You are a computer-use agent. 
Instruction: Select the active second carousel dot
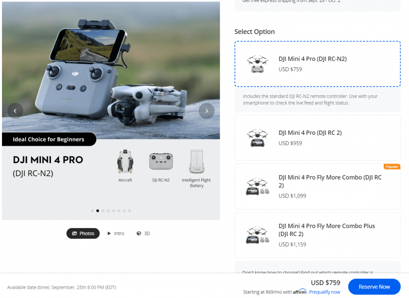click(97, 210)
